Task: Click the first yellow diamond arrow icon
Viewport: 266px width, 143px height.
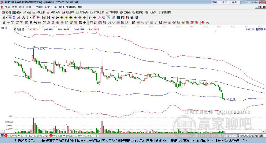Action: click(x=62, y=18)
